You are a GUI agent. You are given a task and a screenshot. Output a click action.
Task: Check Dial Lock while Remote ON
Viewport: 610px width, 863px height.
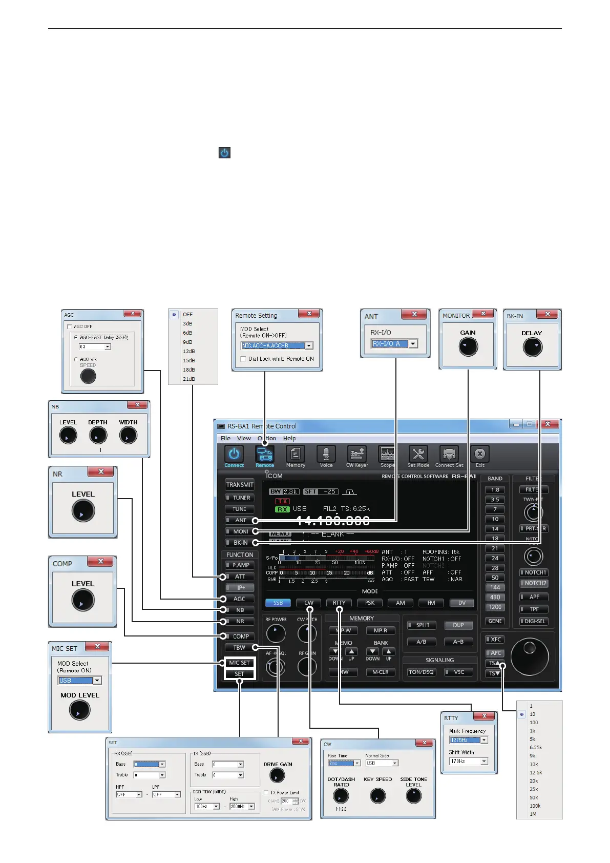(243, 359)
